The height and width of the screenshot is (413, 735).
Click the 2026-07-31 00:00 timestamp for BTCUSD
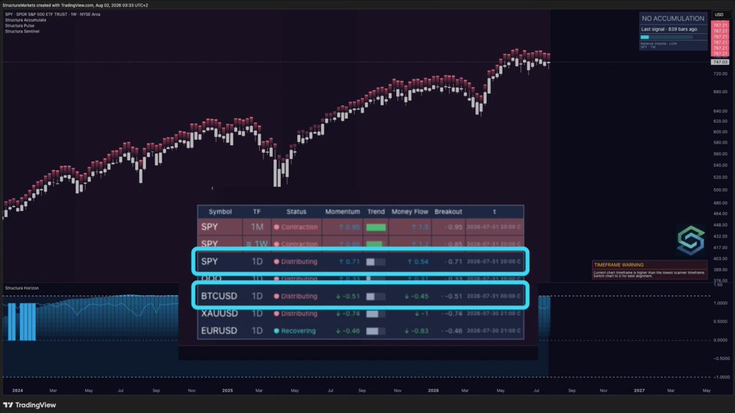click(x=494, y=296)
